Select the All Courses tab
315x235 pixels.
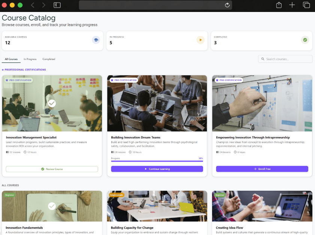(11, 59)
